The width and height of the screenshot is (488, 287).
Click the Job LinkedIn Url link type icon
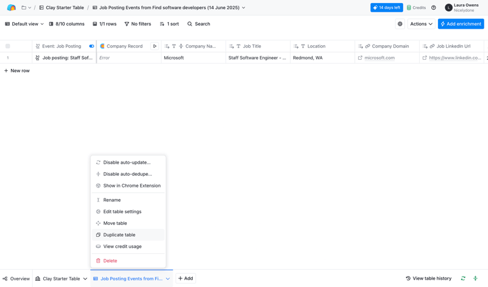[432, 46]
